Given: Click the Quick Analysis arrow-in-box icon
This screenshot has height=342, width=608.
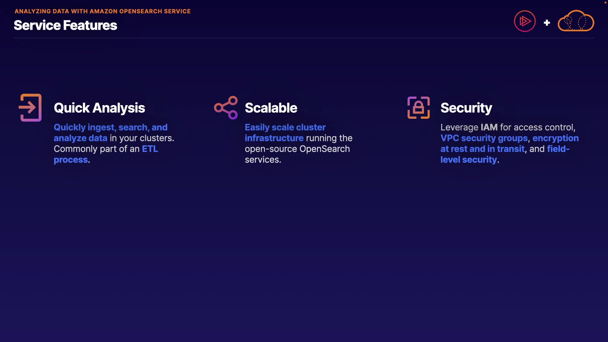Looking at the screenshot, I should (x=30, y=108).
